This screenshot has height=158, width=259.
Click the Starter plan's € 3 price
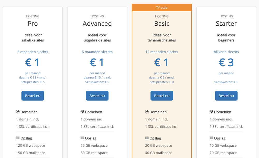coord(226,63)
